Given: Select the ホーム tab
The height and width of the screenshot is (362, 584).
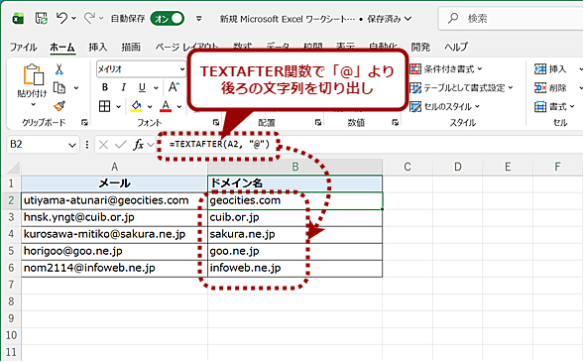Looking at the screenshot, I should 62,47.
